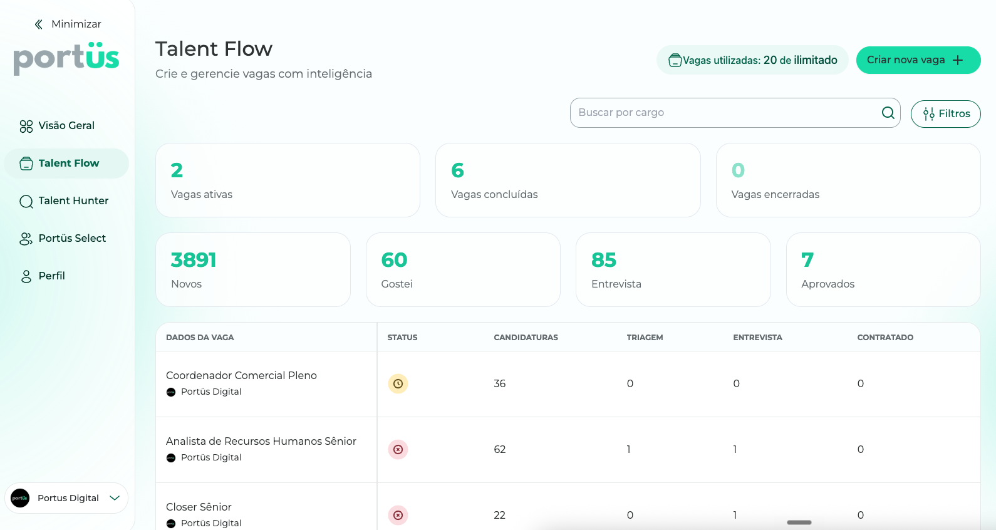Click the Portüs Digital logo under Analista de Recursos Humanos
Image resolution: width=996 pixels, height=530 pixels.
coord(171,458)
